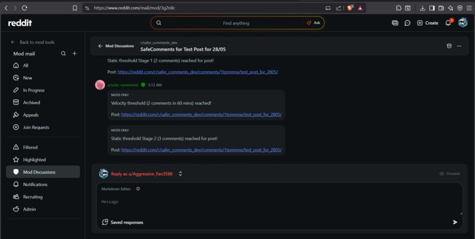This screenshot has height=239, width=475.
Task: Open the user avatar menu at top right
Action: click(x=463, y=23)
